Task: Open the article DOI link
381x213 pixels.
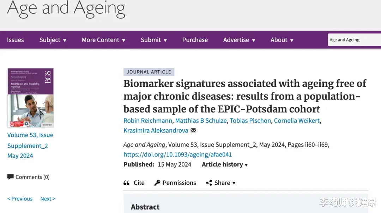Action: coord(177,154)
